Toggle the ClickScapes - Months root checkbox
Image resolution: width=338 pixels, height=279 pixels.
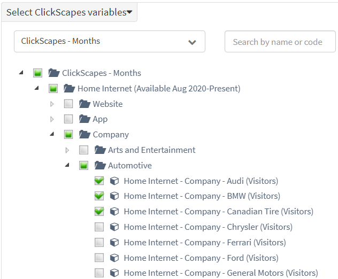(38, 73)
